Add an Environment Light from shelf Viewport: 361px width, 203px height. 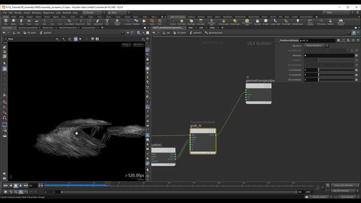click(x=247, y=21)
